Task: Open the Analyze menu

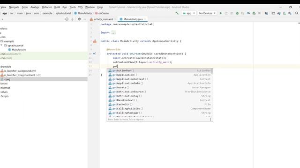Action: (x=35, y=7)
